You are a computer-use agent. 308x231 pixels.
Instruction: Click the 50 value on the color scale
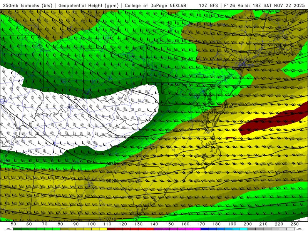coord(13,224)
